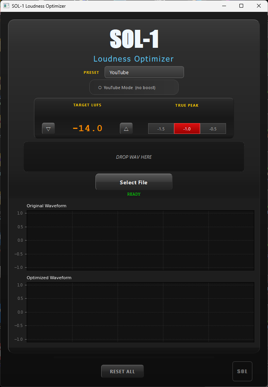Screen dimensions: 268x387
Task: Click the RESET ALL button
Action: pyautogui.click(x=122, y=371)
